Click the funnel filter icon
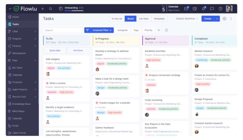The width and height of the screenshot is (243, 140). (87, 30)
